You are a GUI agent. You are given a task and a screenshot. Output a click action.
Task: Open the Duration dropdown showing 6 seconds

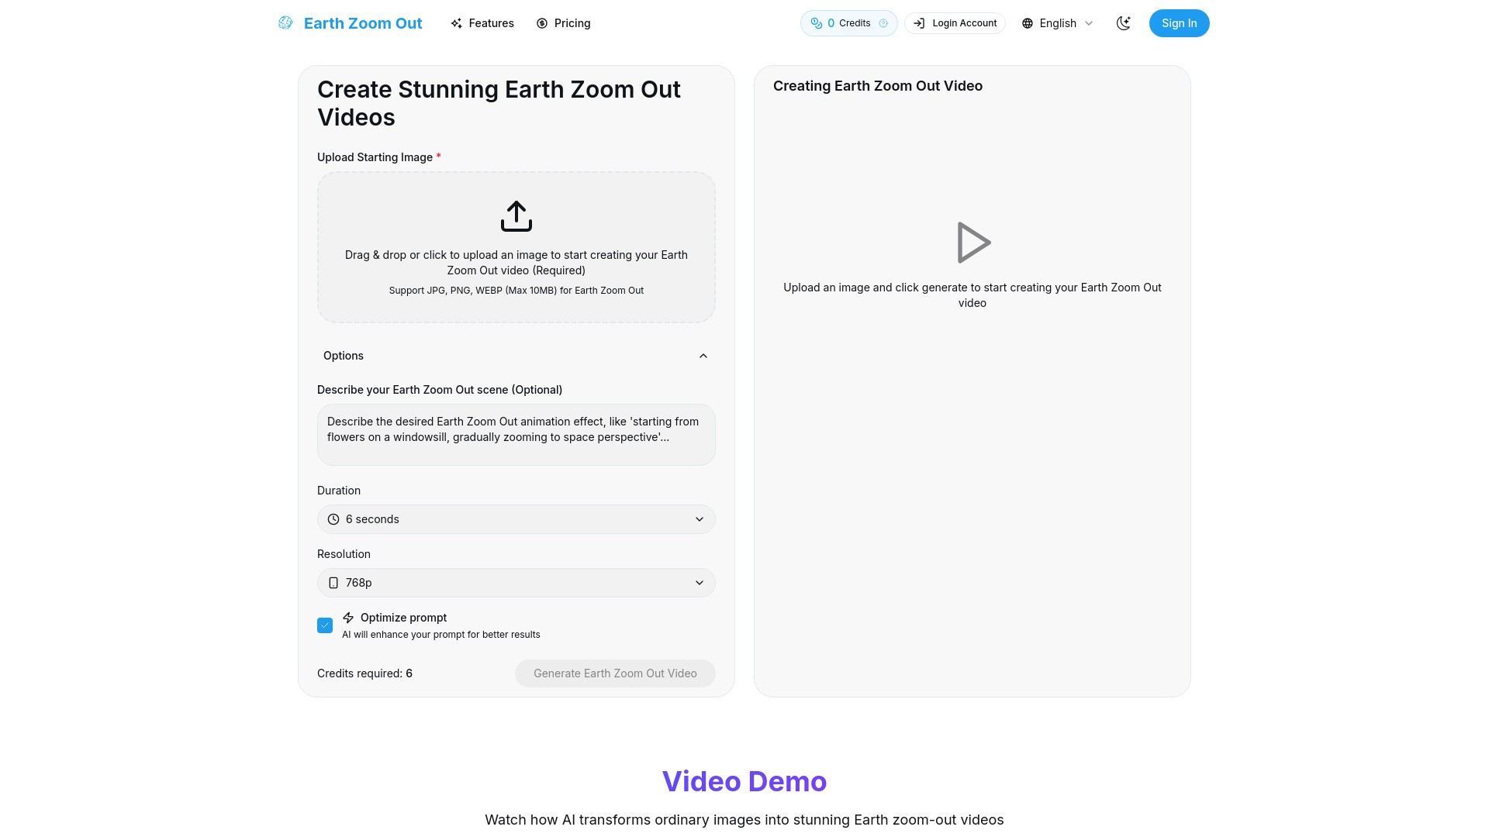[x=516, y=519]
